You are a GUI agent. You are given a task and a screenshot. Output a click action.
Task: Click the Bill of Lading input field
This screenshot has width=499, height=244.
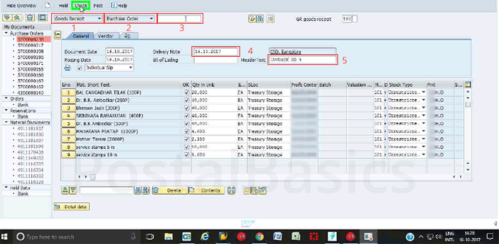216,60
